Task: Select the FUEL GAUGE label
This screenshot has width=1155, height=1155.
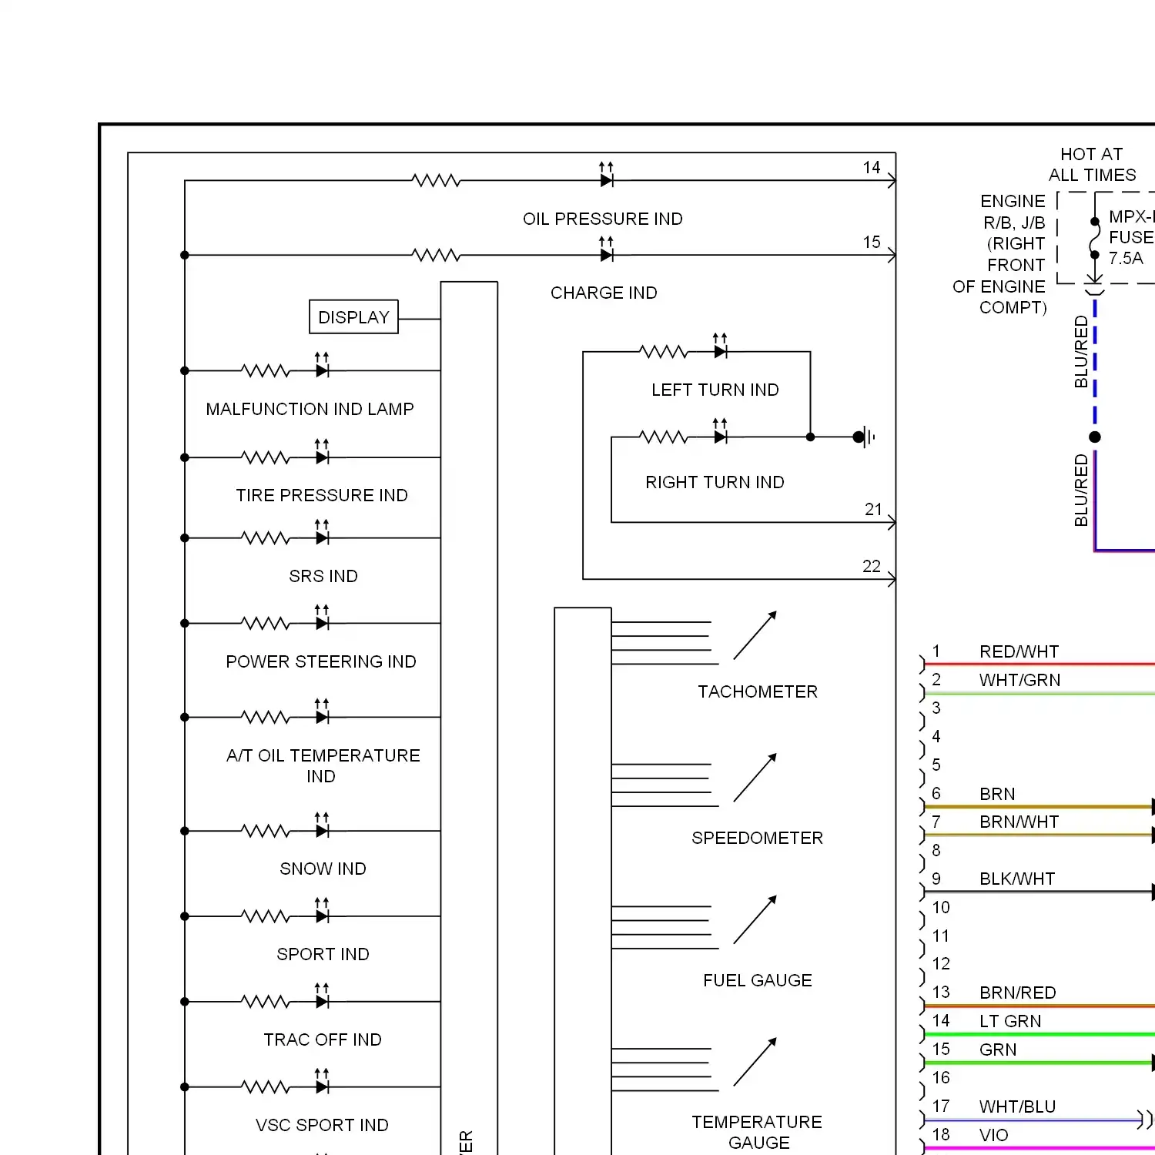Action: 758,980
